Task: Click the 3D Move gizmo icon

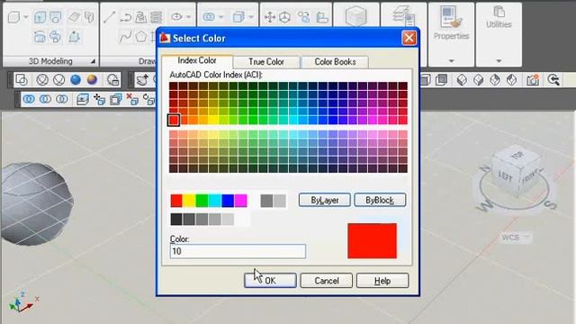Action: [270, 17]
